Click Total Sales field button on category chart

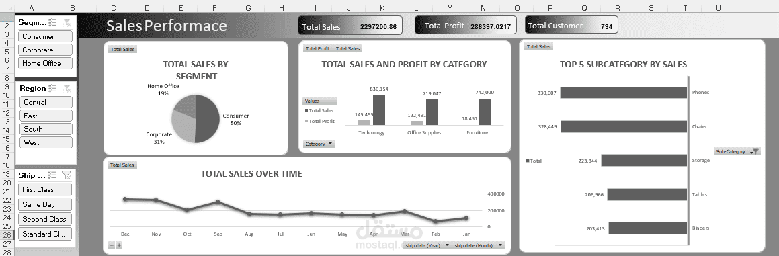pyautogui.click(x=347, y=49)
